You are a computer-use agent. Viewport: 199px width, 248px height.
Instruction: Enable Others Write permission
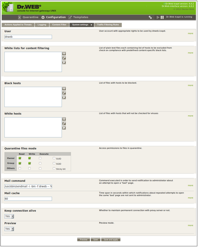[x=30, y=169]
